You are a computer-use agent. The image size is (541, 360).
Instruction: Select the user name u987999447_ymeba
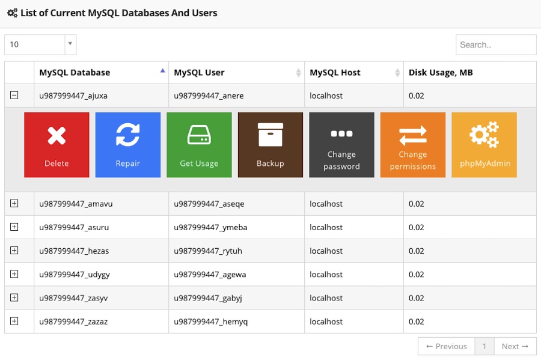click(x=210, y=227)
